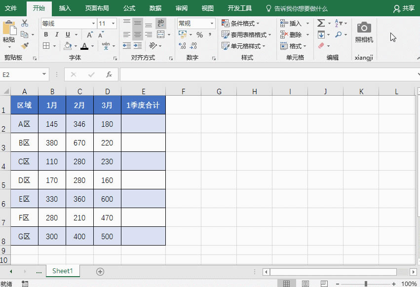Click the 共享 button
This screenshot has height=287, width=420.
[409, 8]
